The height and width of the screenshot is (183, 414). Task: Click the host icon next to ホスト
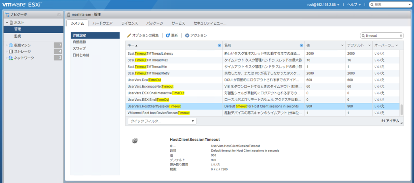click(11, 23)
